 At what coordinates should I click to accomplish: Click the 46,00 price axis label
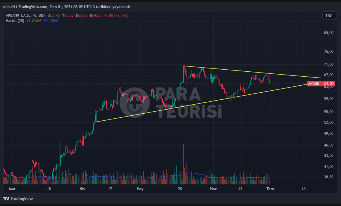328,145
